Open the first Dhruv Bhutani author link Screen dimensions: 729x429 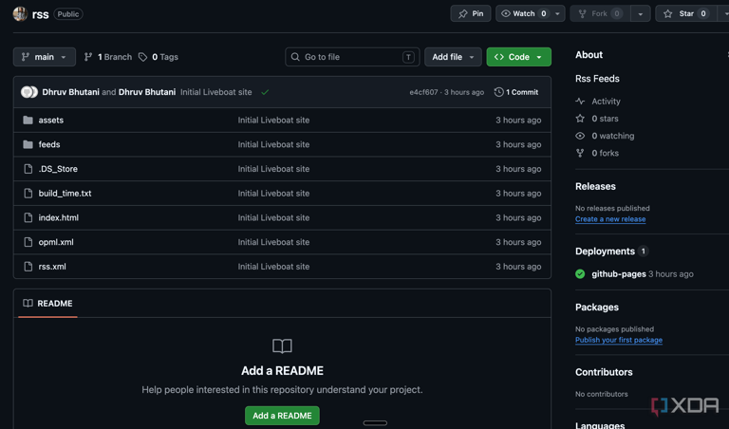click(70, 92)
